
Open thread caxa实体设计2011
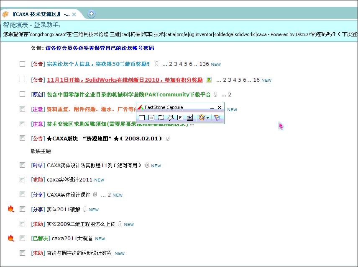69,180
